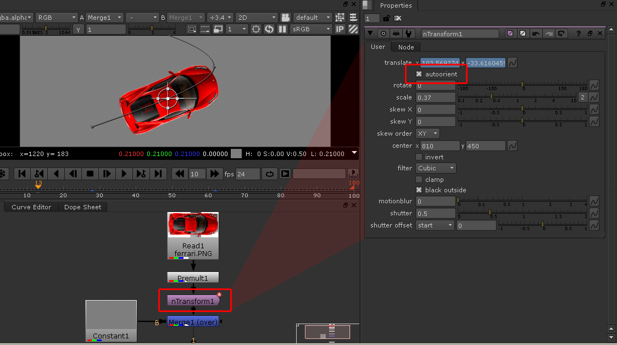Click the help question mark icon
This screenshot has height=345, width=617.
pyautogui.click(x=578, y=34)
